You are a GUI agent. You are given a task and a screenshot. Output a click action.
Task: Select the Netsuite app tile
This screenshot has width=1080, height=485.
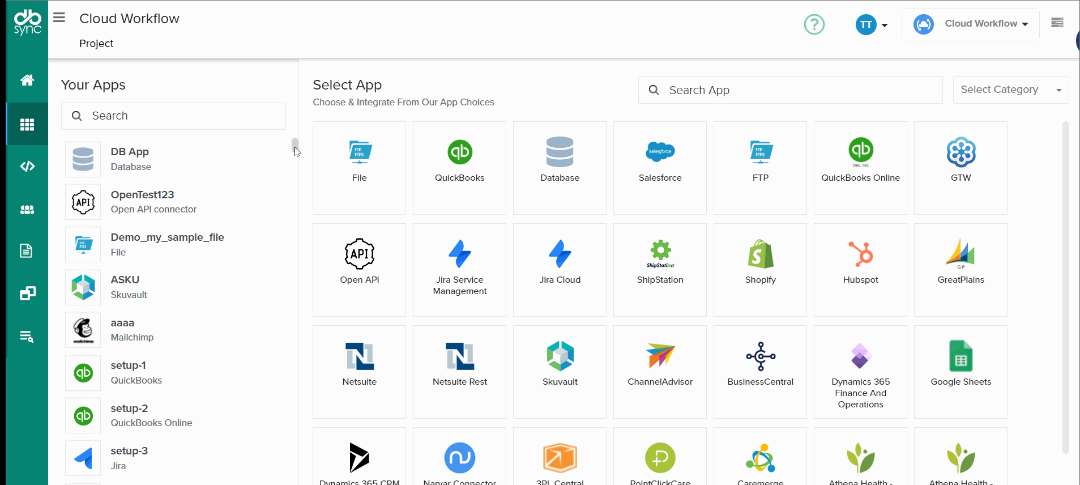coord(359,372)
